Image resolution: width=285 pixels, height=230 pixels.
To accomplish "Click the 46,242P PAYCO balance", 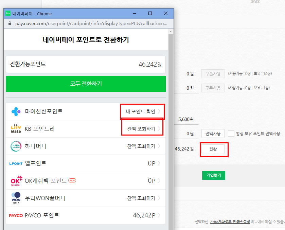I will [144, 215].
